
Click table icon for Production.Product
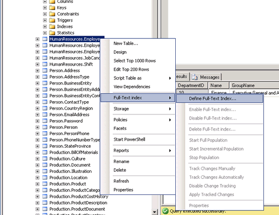45,184
